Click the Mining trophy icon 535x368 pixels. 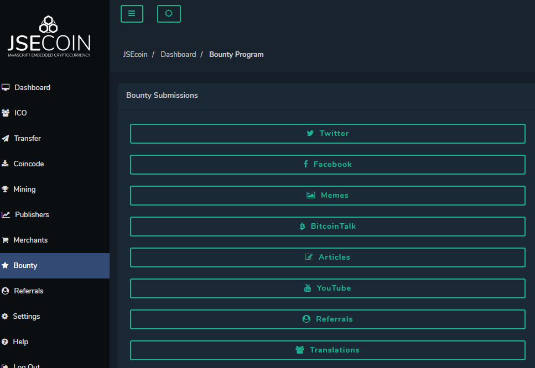(x=6, y=189)
